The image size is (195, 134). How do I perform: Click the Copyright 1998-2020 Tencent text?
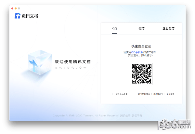[x=97, y=115]
